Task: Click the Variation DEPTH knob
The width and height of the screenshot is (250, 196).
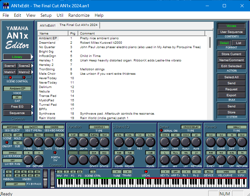Action: [x=84, y=142]
